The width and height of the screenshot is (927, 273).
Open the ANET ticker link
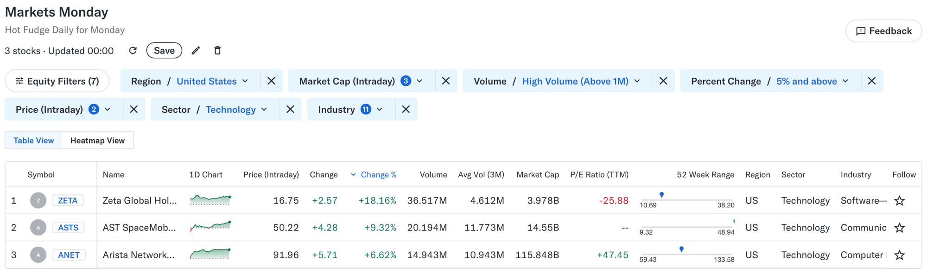pyautogui.click(x=69, y=255)
